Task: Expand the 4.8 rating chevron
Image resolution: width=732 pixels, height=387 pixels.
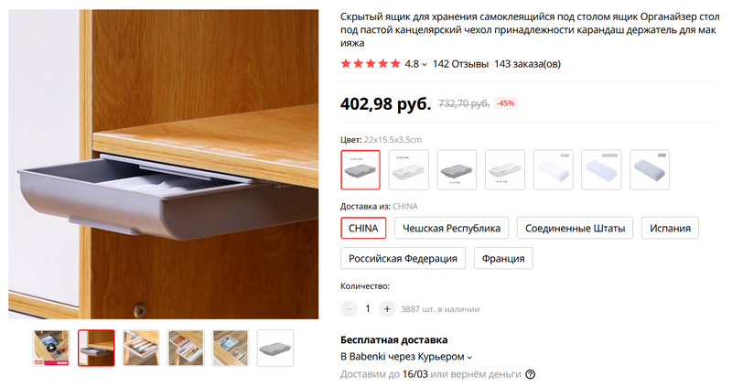Action: (x=424, y=64)
